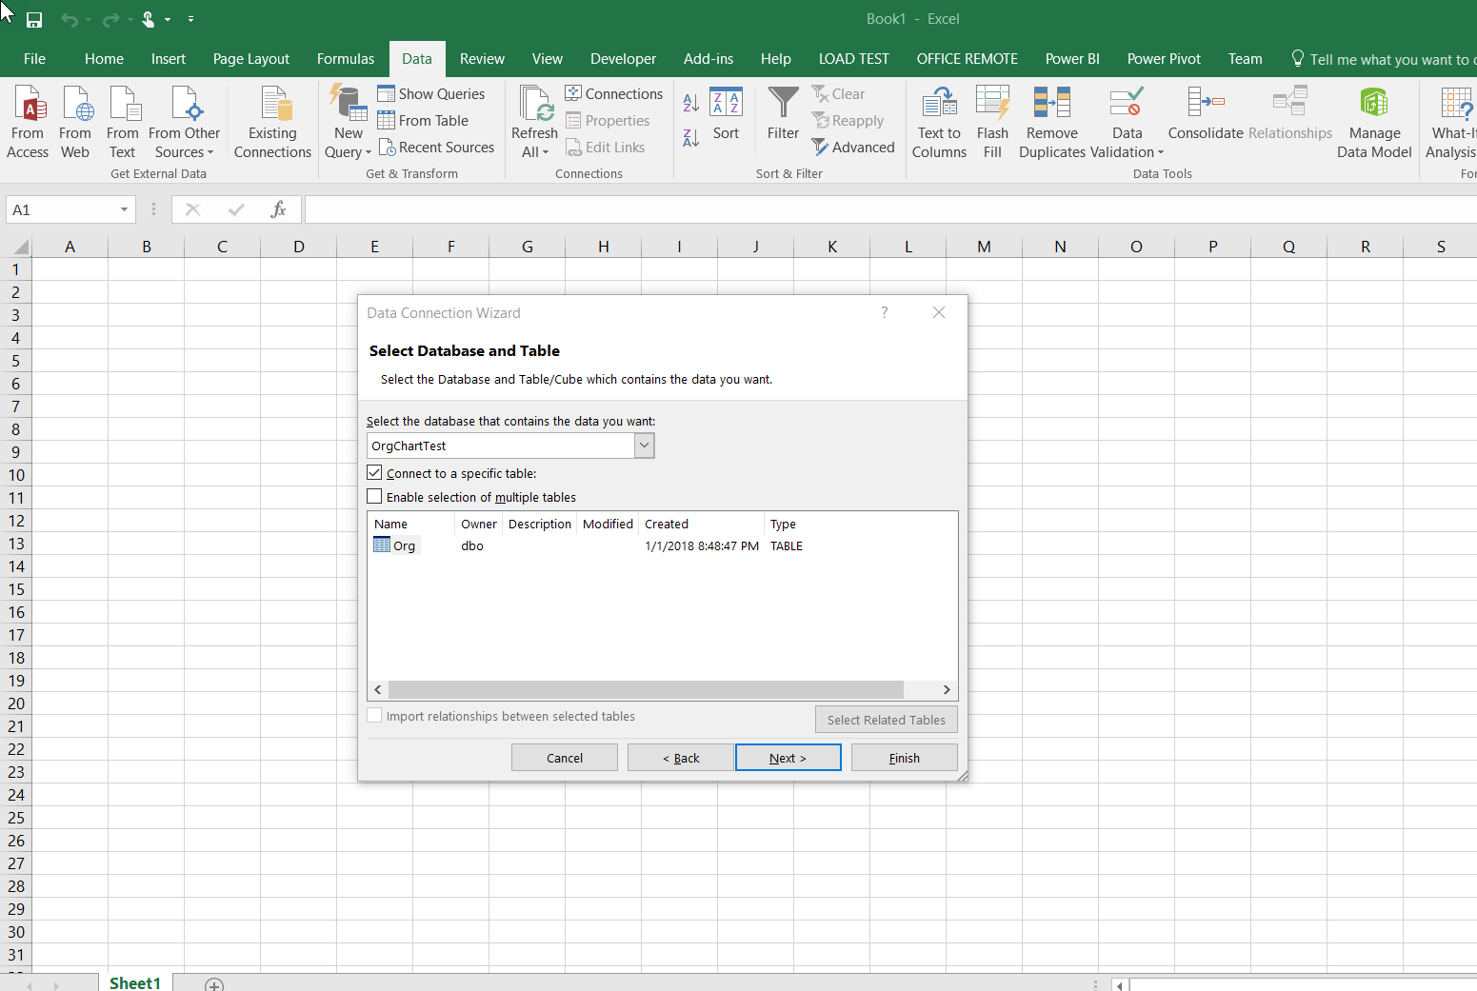Click the Remove Duplicates icon
Image resolution: width=1477 pixels, height=991 pixels.
pyautogui.click(x=1050, y=121)
